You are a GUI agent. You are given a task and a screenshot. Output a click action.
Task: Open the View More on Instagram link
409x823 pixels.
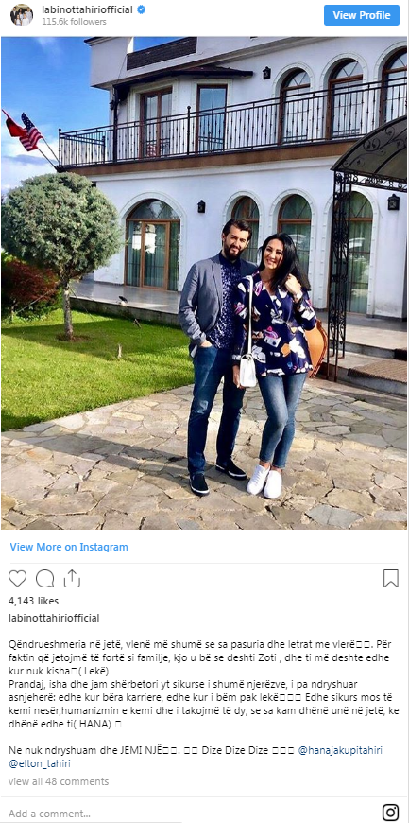point(69,547)
